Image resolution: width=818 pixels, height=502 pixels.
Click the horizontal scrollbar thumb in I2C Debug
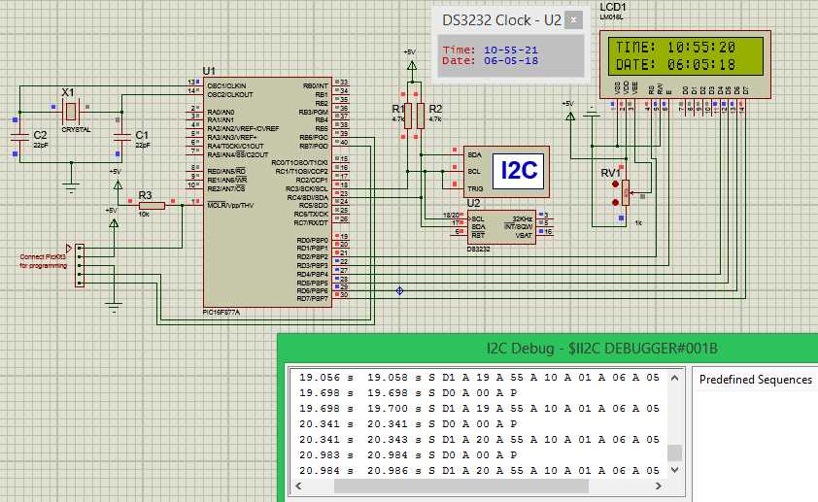pyautogui.click(x=461, y=485)
